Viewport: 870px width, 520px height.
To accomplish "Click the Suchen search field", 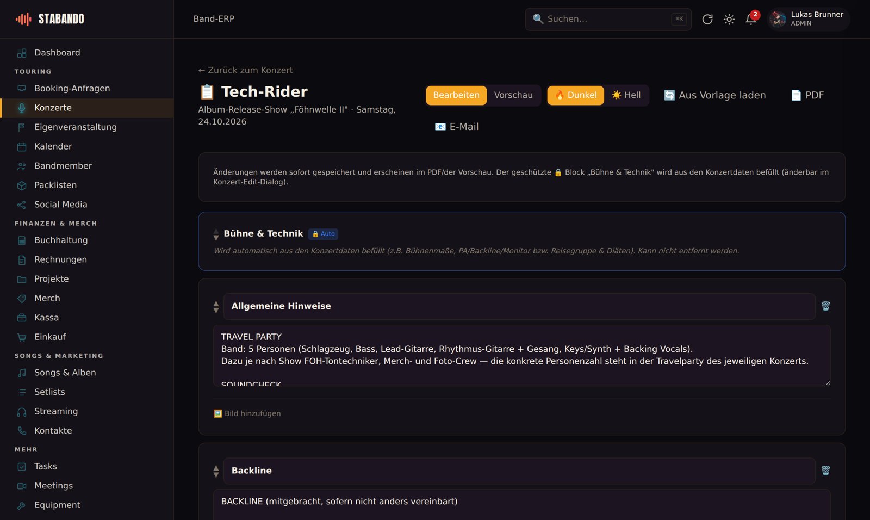I will coord(608,19).
